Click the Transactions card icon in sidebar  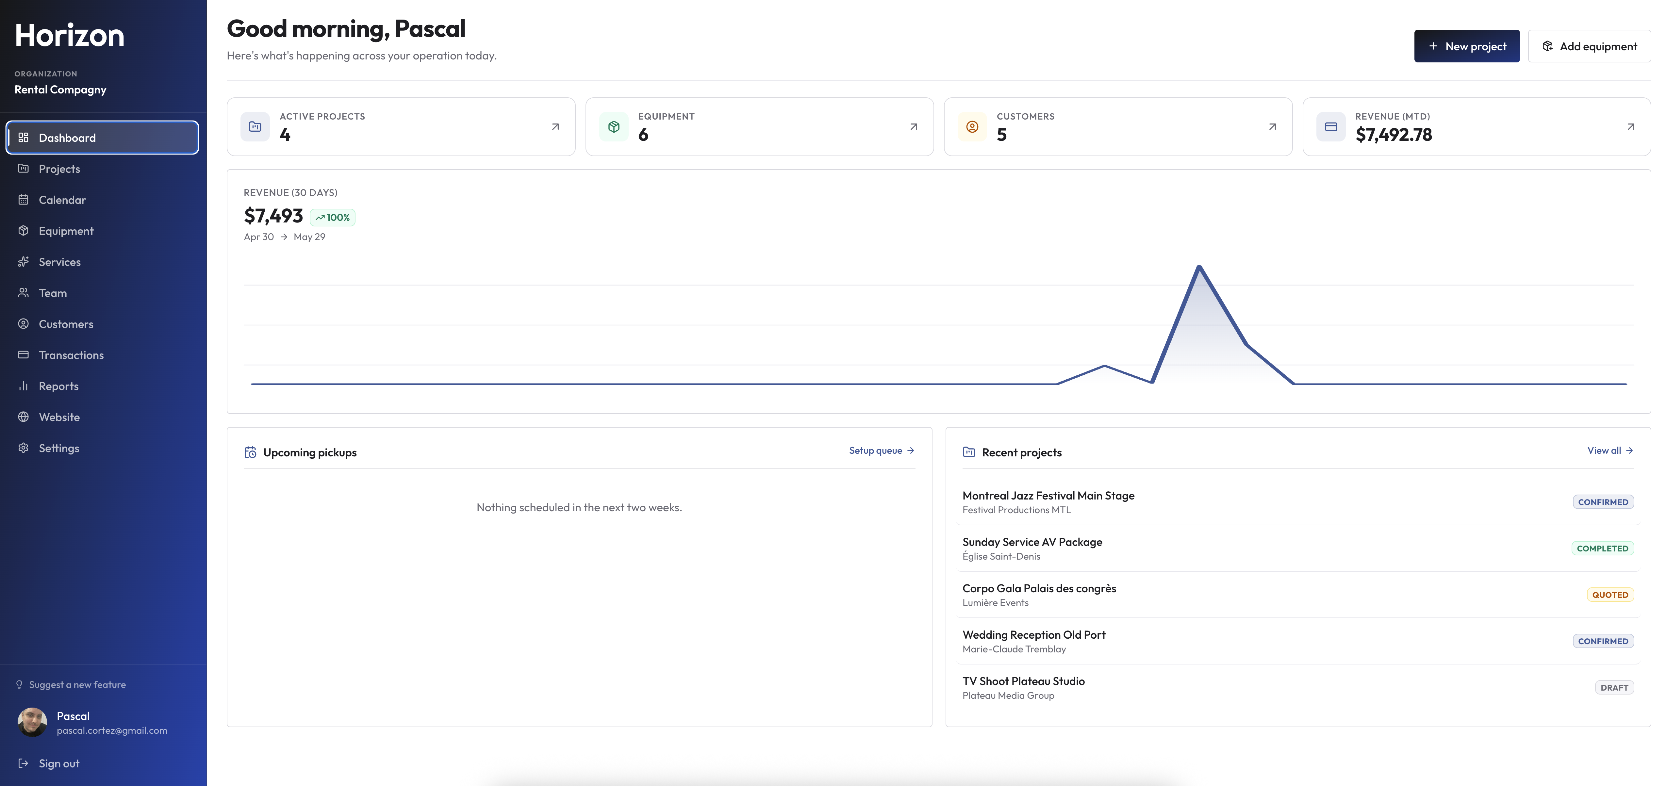[x=23, y=354]
